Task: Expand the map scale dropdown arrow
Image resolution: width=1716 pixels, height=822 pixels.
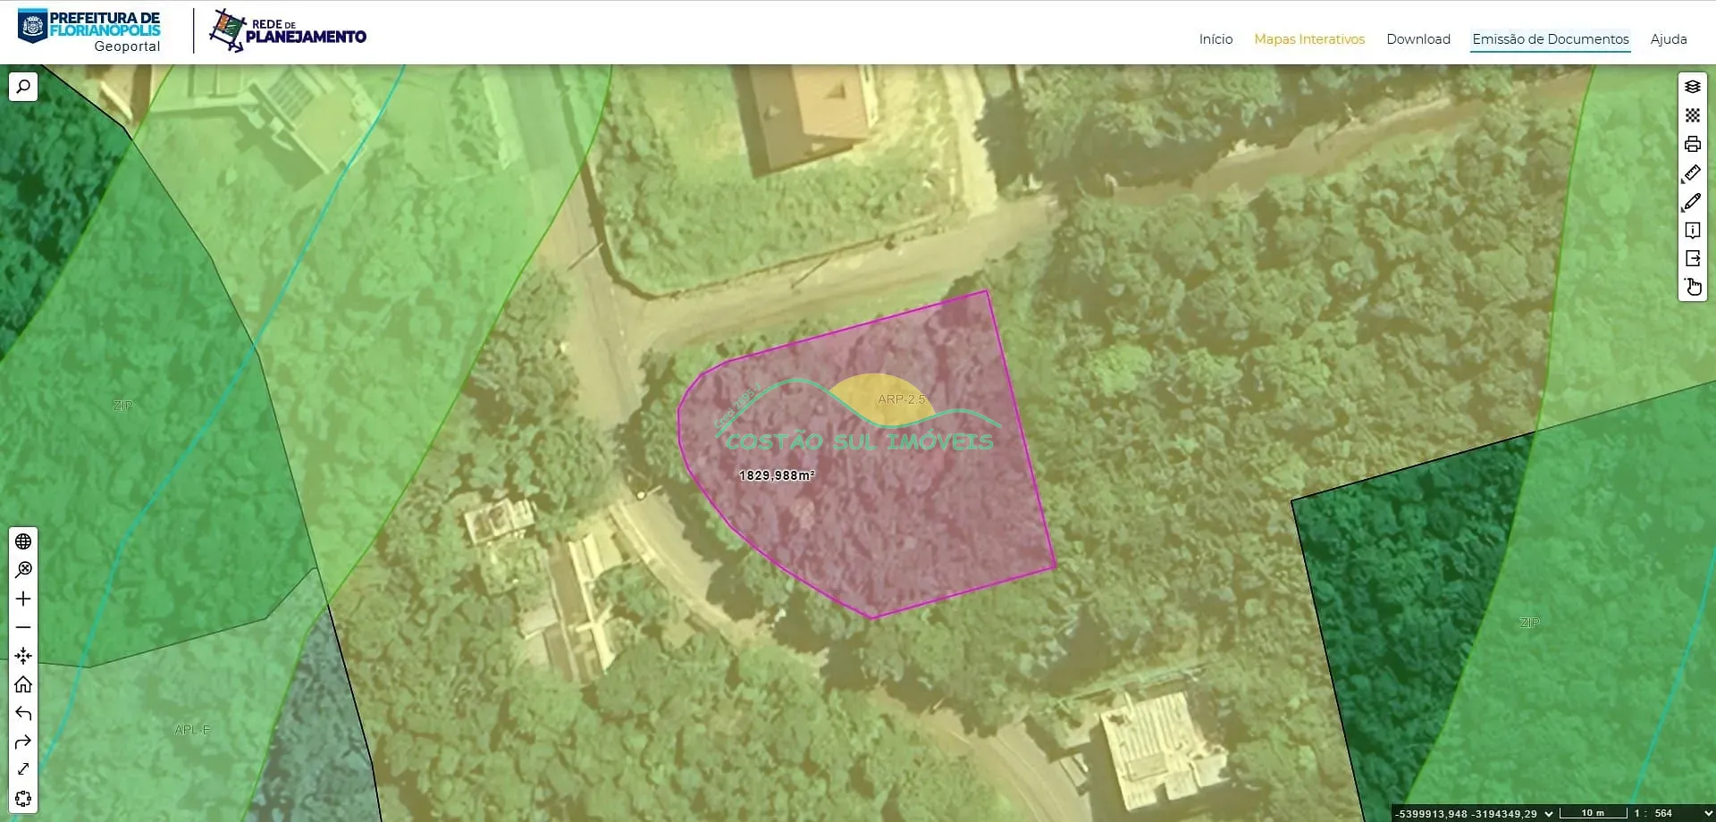Action: (1708, 814)
